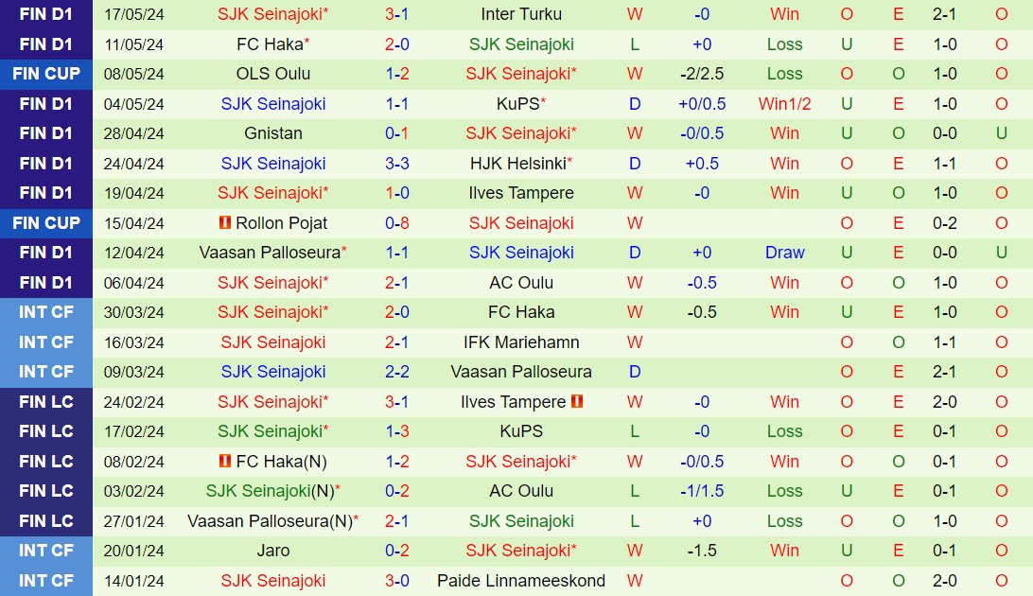Click the FIN D1 label dated 17/05/24
1033x596 pixels.
click(x=46, y=14)
